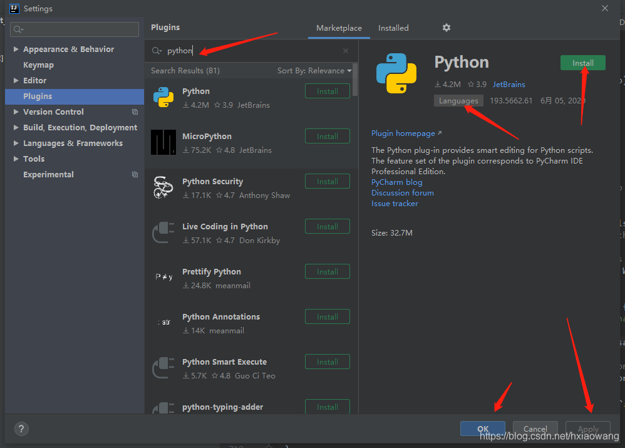This screenshot has height=448, width=625.
Task: Click the OK button
Action: (483, 429)
